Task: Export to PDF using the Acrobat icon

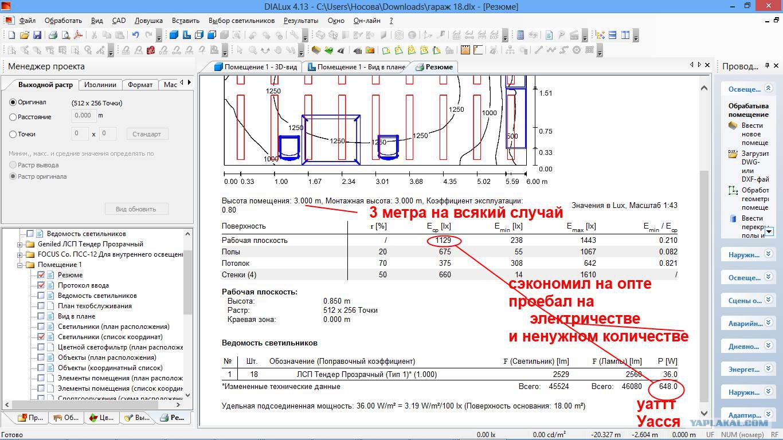Action: (78, 35)
